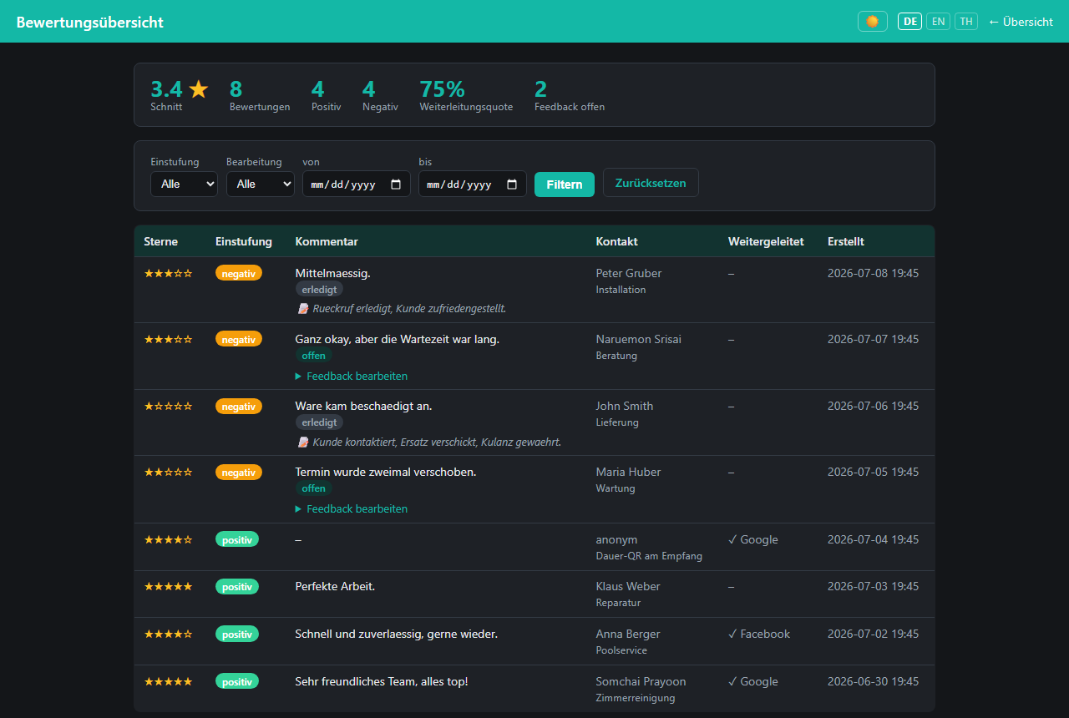The width and height of the screenshot is (1069, 718).
Task: Click the star rating in Peter Gruber's row
Action: (x=169, y=273)
